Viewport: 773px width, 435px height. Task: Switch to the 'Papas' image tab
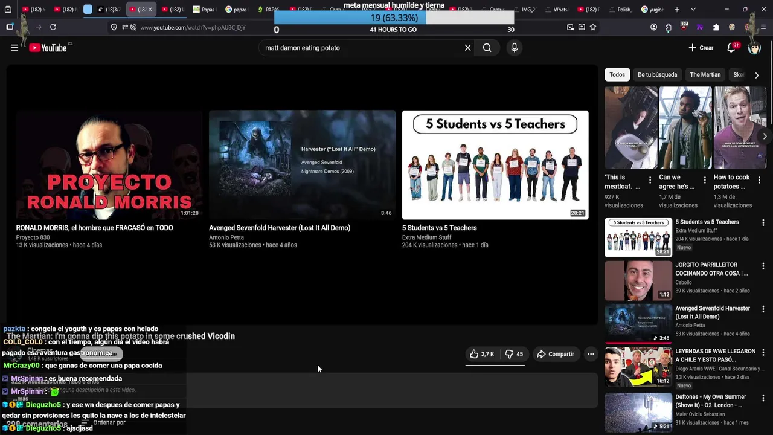click(x=204, y=10)
